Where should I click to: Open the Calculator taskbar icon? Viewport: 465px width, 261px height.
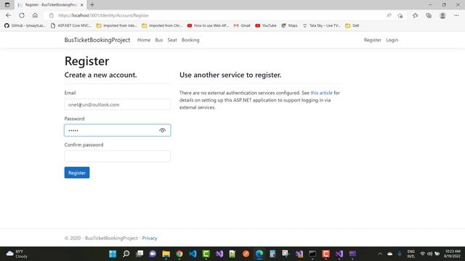pos(272,254)
